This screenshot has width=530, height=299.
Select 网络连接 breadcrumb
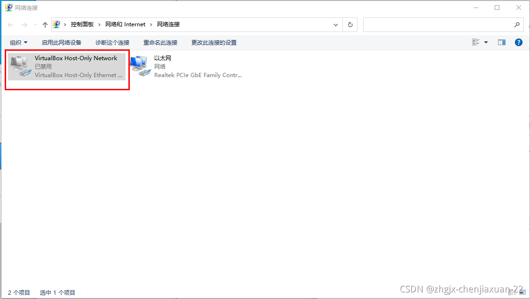(168, 24)
